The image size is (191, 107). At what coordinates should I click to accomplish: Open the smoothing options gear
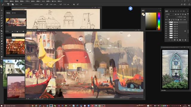tap(74, 4)
